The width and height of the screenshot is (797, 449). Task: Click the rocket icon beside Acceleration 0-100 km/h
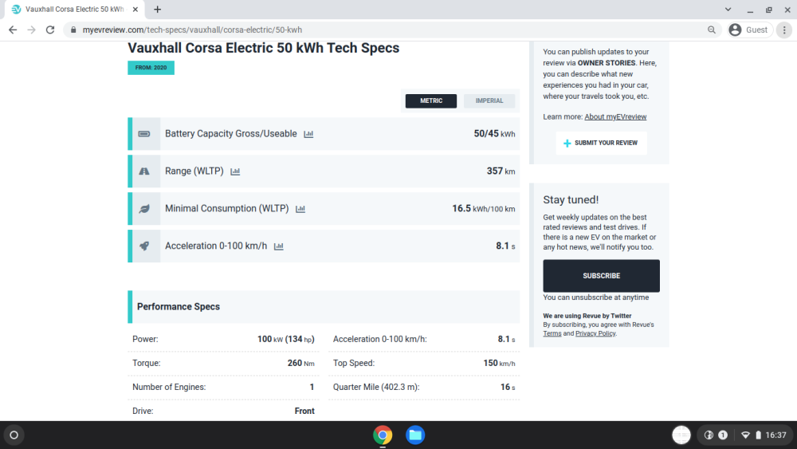[144, 246]
